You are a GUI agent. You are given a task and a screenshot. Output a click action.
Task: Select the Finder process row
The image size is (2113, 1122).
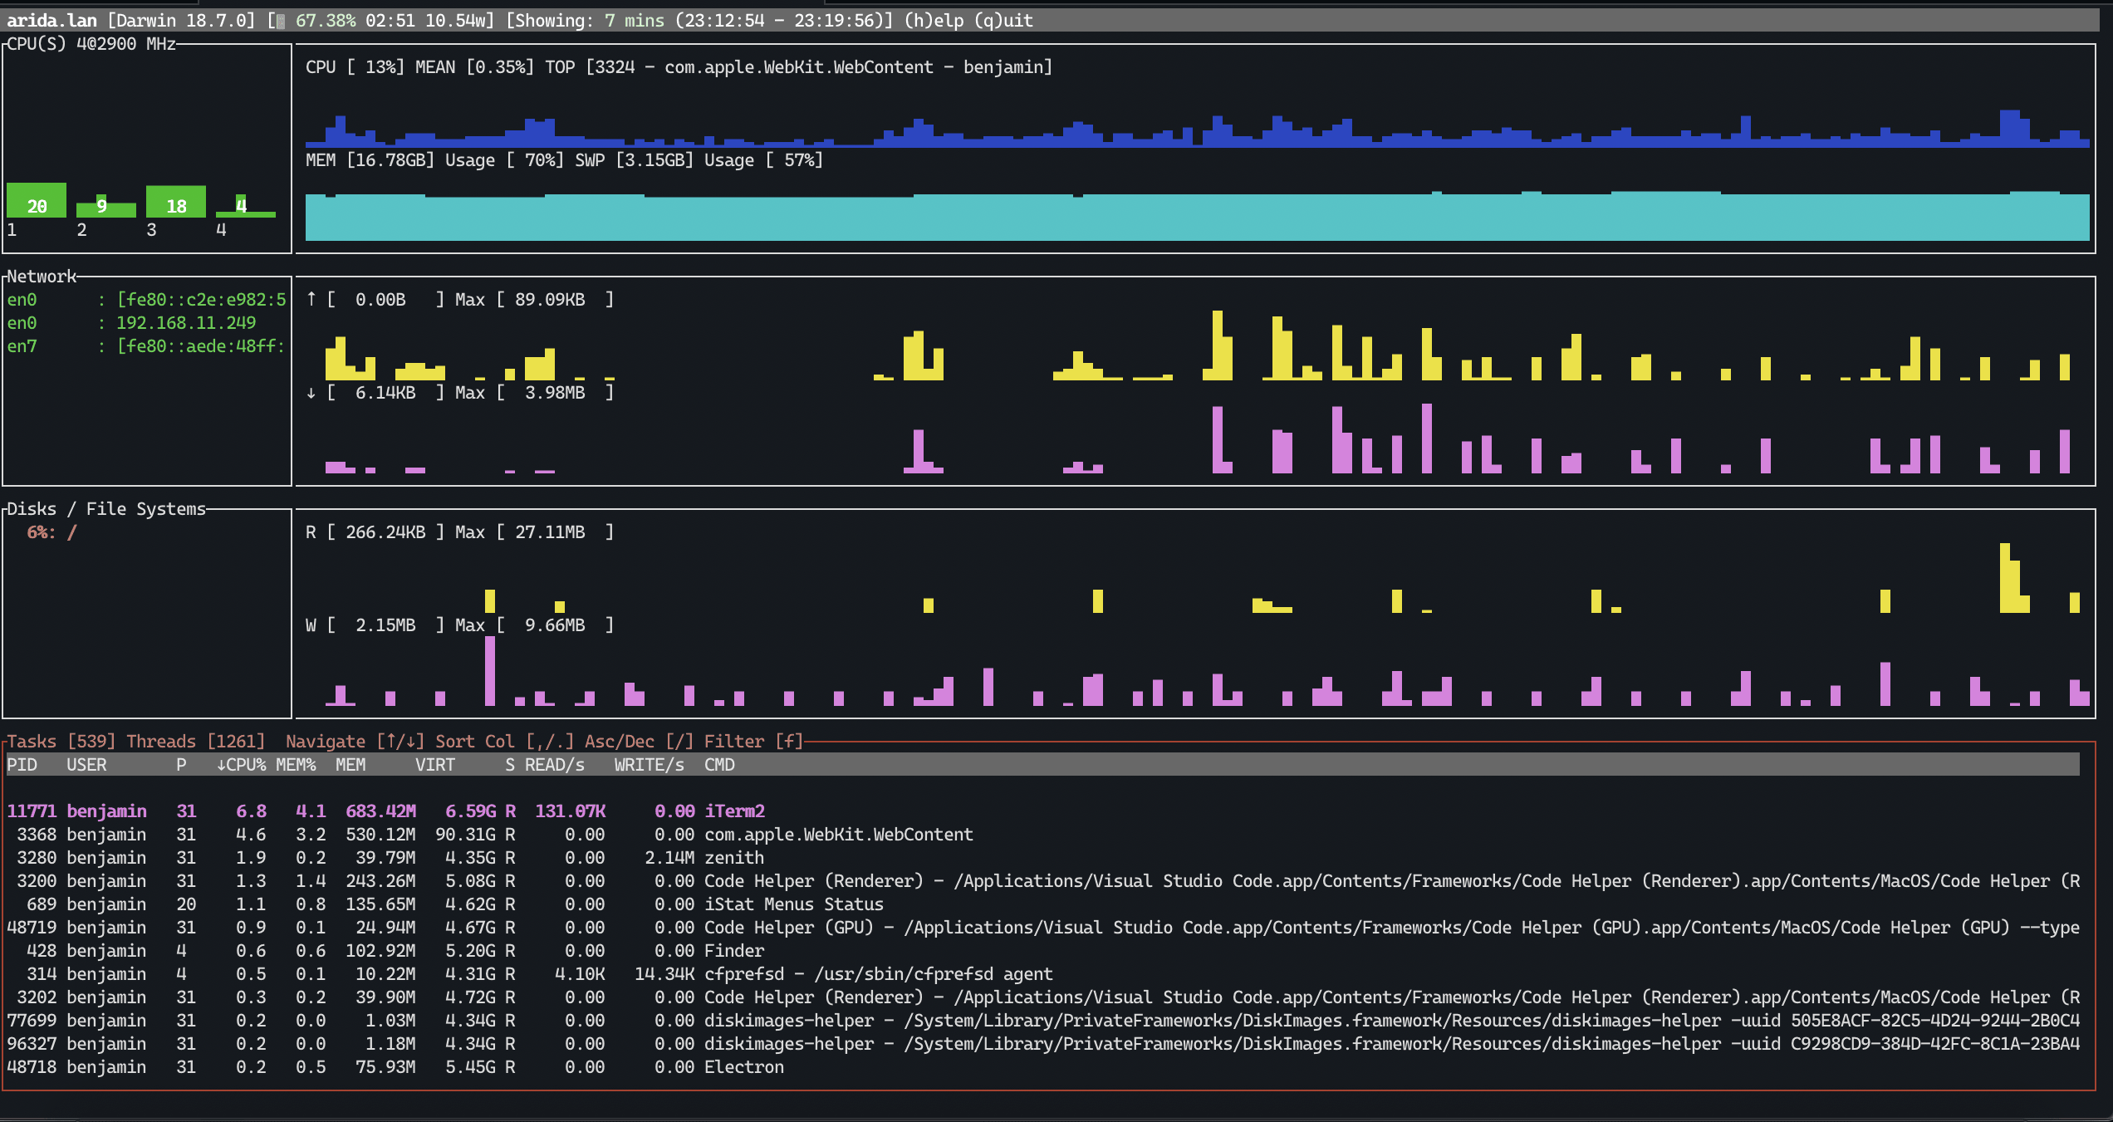(x=1043, y=950)
